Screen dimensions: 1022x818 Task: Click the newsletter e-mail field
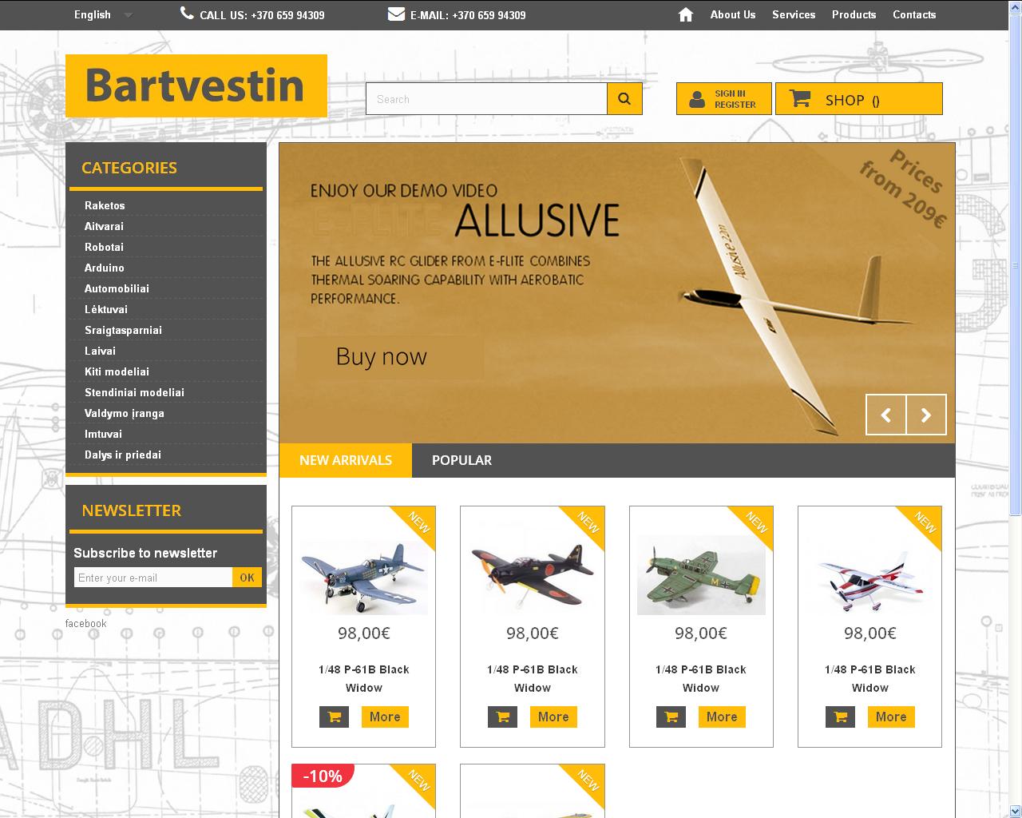(x=153, y=578)
